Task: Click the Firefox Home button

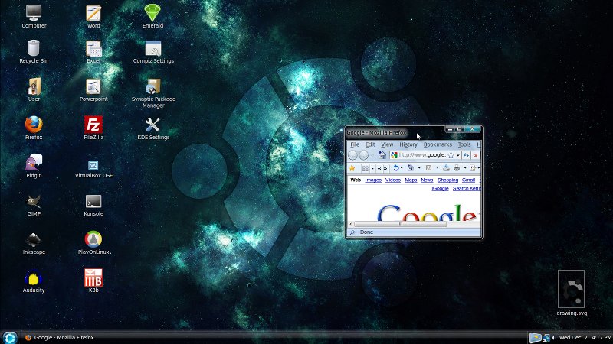Action: [382, 155]
